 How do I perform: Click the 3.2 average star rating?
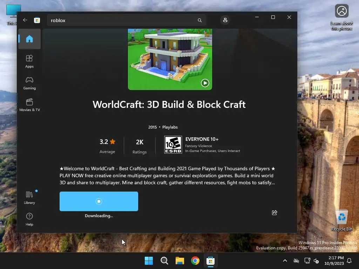pos(107,146)
